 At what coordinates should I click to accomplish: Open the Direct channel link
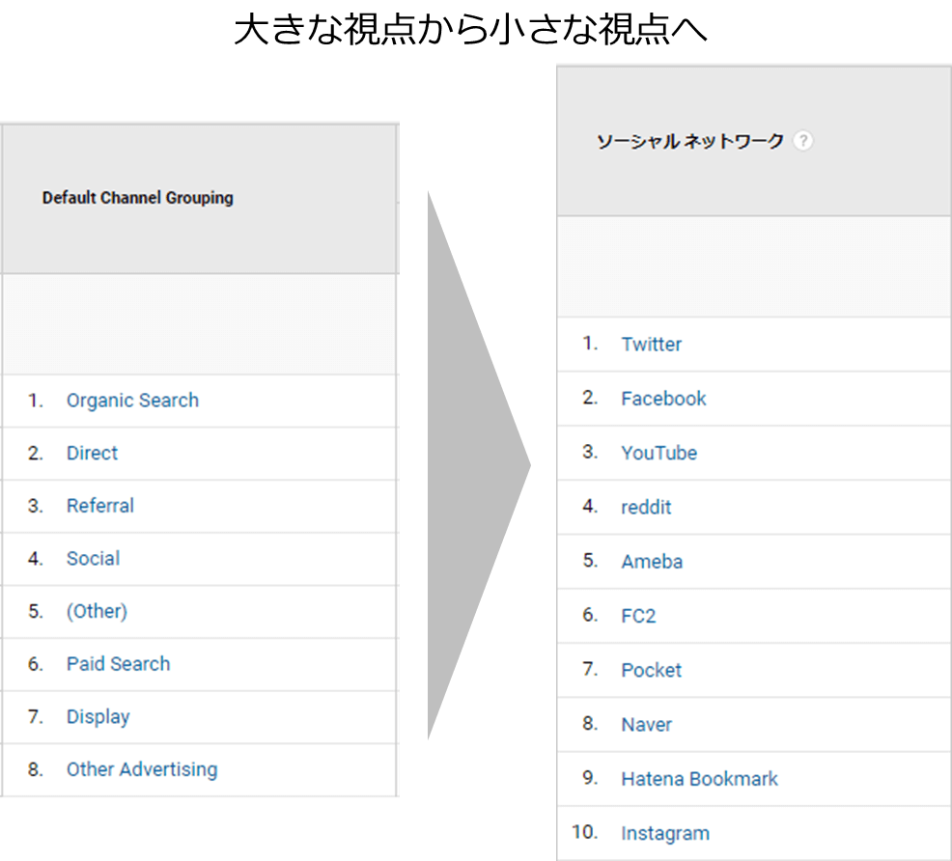click(92, 454)
